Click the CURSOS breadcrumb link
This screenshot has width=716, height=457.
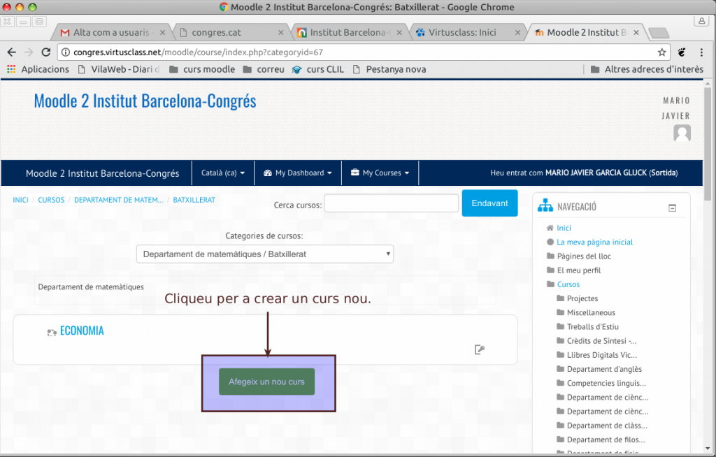[51, 200]
